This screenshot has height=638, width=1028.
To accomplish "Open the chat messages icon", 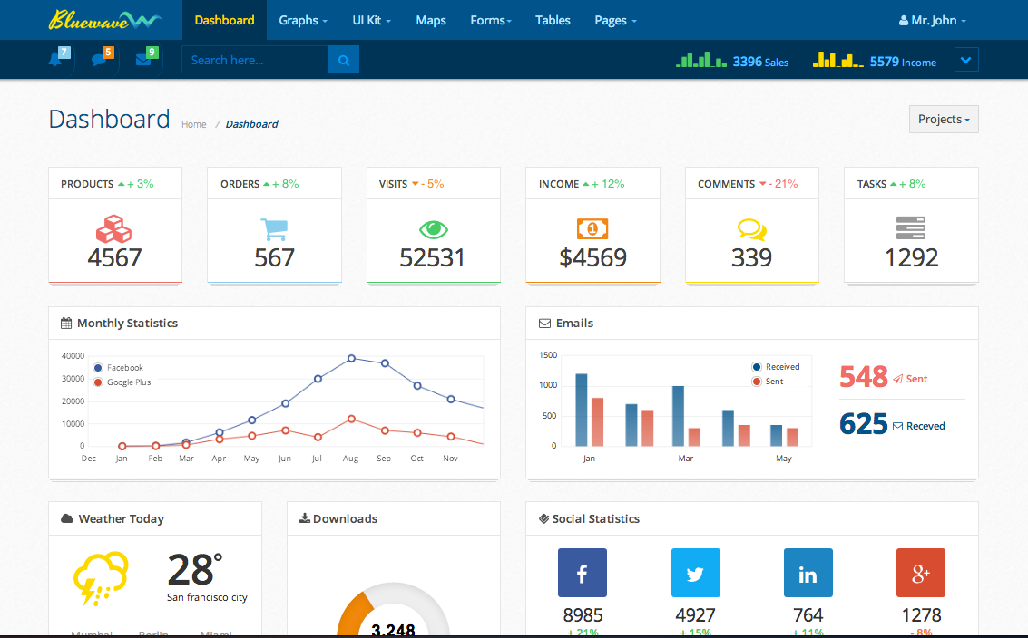I will coord(99,60).
